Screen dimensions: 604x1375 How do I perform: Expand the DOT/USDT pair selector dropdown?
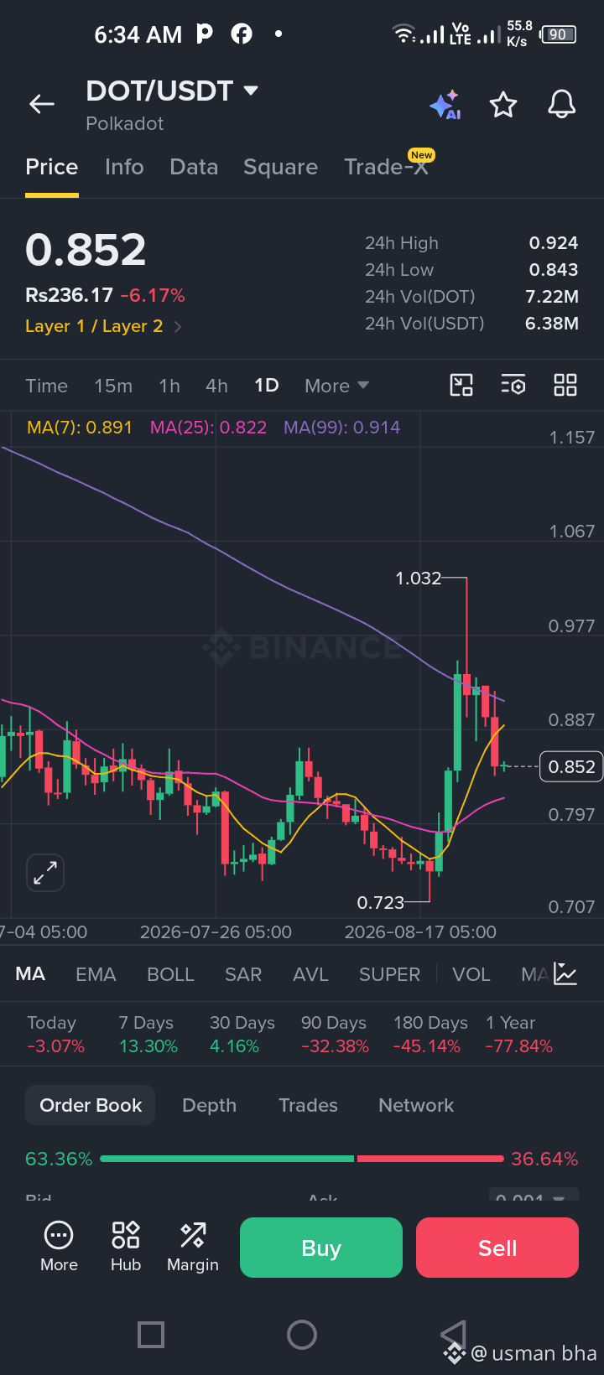[x=250, y=90]
